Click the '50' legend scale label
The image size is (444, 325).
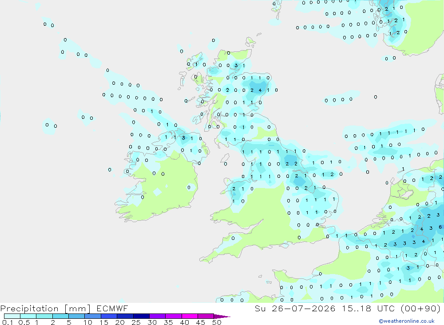click(217, 322)
